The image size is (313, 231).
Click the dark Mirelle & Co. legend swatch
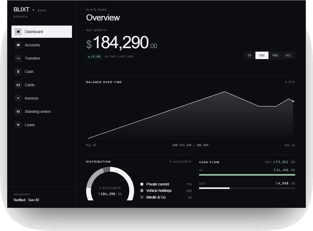[x=142, y=197]
